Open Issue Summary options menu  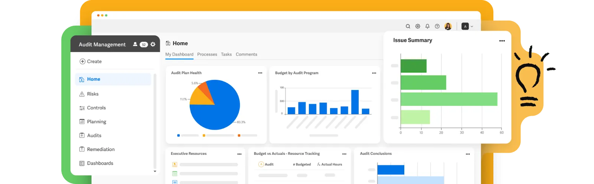[502, 41]
